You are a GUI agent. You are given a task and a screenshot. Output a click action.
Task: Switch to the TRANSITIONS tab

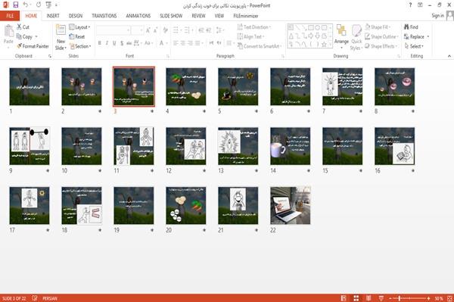pyautogui.click(x=104, y=16)
